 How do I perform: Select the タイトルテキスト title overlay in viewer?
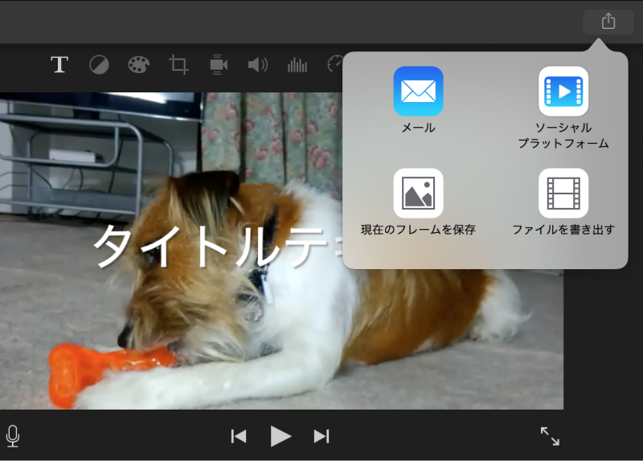217,247
